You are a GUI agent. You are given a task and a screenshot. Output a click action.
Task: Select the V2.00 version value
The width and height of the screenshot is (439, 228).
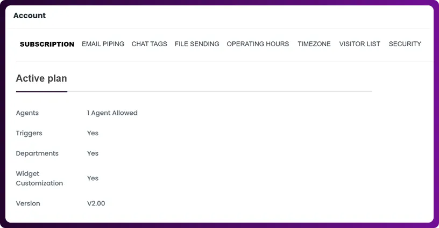(96, 204)
